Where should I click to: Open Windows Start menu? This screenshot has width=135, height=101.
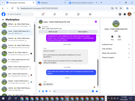click(3, 98)
